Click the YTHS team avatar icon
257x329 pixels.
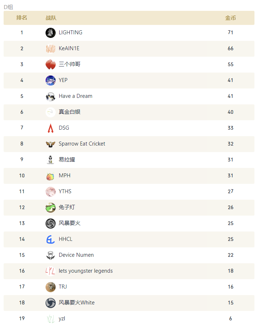point(51,192)
